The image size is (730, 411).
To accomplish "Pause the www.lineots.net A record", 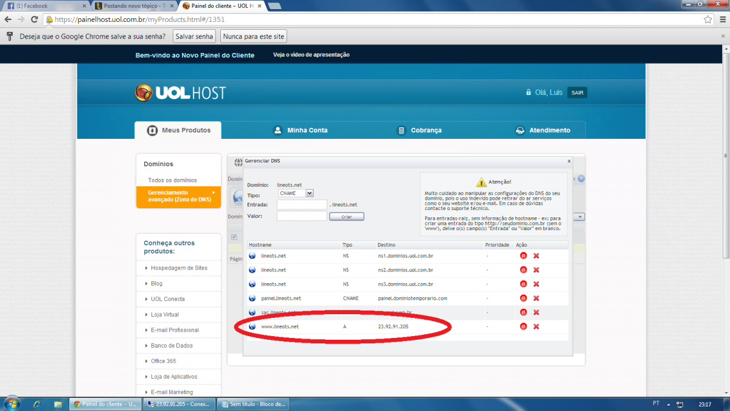I will [523, 327].
